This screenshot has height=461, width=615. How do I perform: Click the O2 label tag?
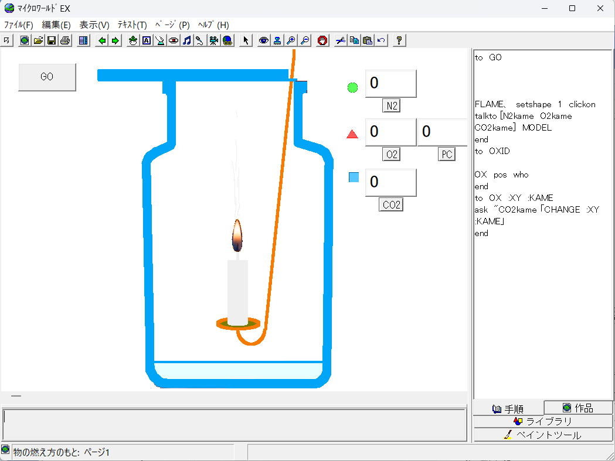(392, 155)
